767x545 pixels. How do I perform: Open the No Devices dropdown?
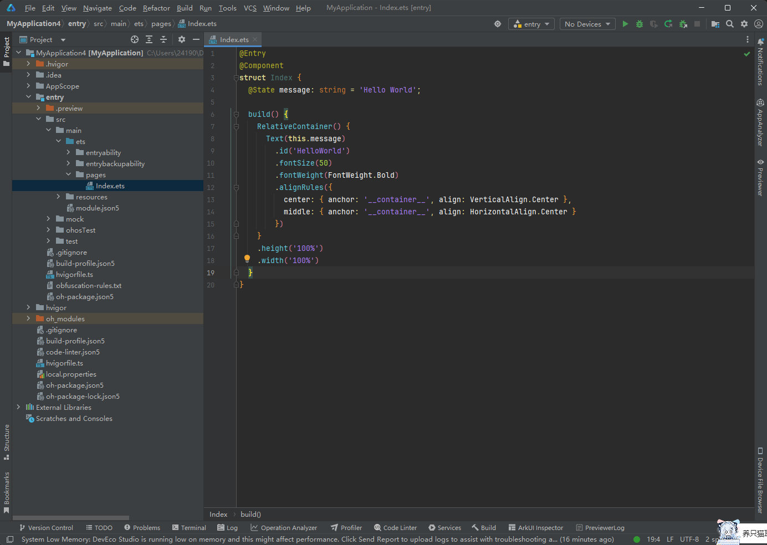587,24
